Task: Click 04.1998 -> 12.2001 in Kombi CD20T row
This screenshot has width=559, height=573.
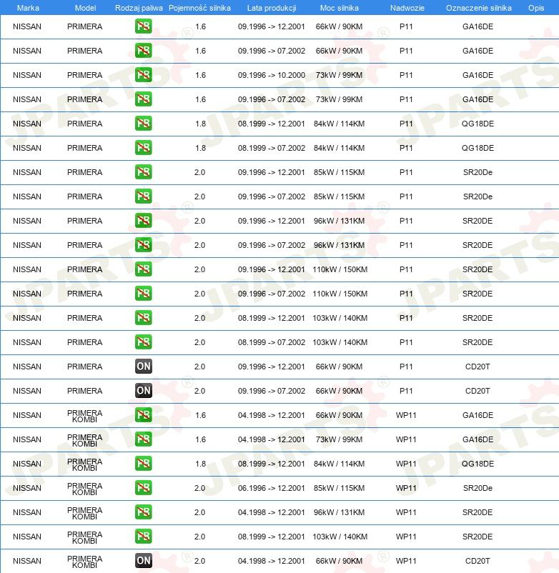Action: coord(271,561)
